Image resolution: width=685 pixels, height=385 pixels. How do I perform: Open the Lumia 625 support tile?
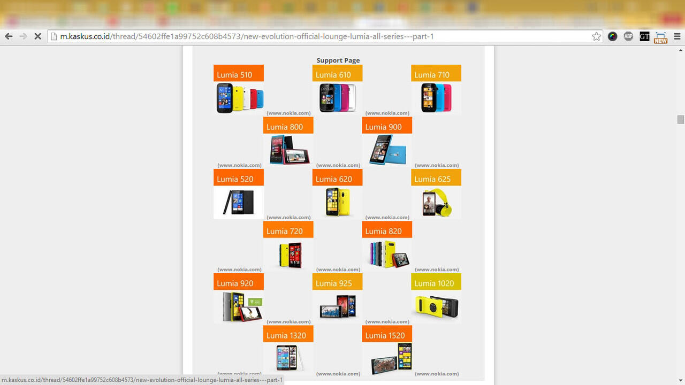point(436,194)
